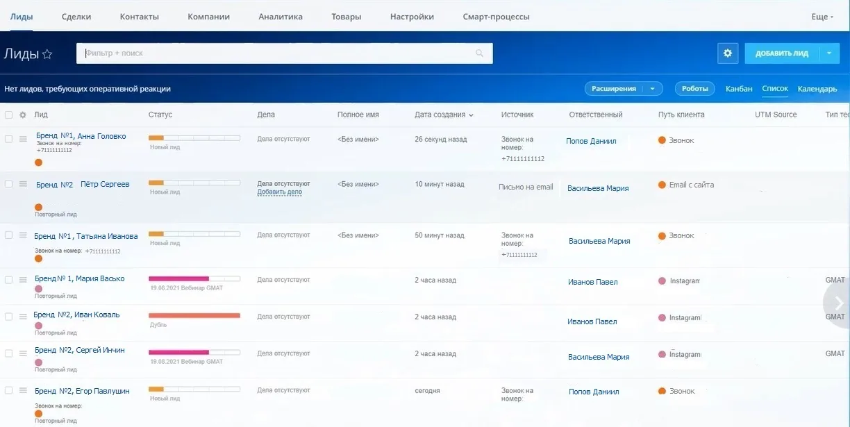Viewport: 850px width, 427px height.
Task: Open the dropdown arrow beside Добавить лид
Action: pos(830,53)
